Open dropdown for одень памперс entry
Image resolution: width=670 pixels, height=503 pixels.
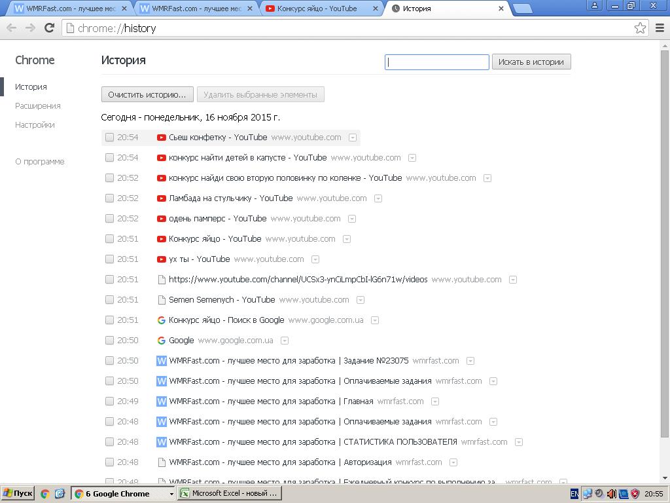[x=351, y=219]
